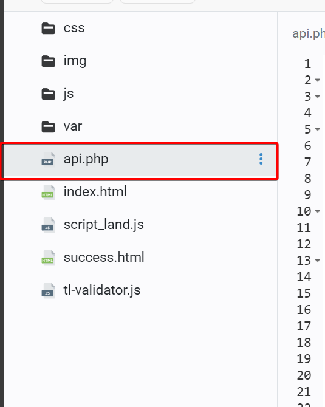Open the css folder icon
Screen dimensions: 325x407
48,29
